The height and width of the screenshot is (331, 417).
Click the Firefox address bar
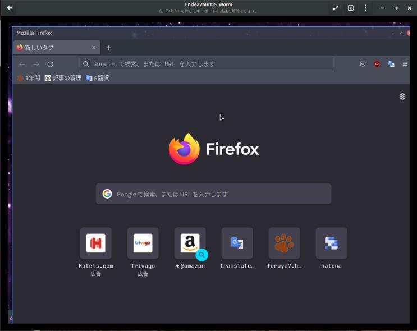[207, 64]
